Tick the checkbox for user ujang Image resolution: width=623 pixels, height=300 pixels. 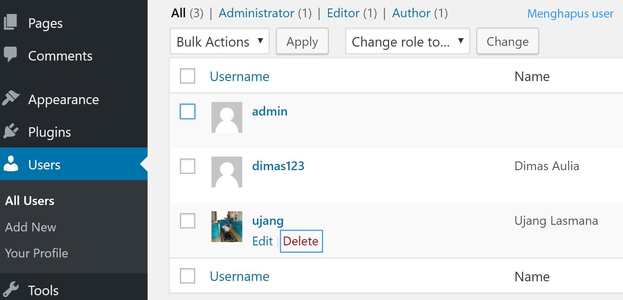[x=188, y=221]
